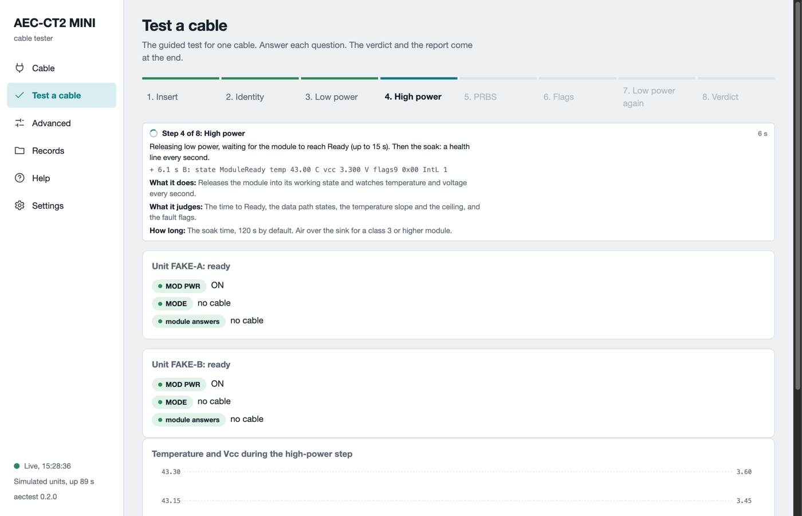
Task: Click the MODE pill under Unit FAKE-A
Action: (172, 304)
